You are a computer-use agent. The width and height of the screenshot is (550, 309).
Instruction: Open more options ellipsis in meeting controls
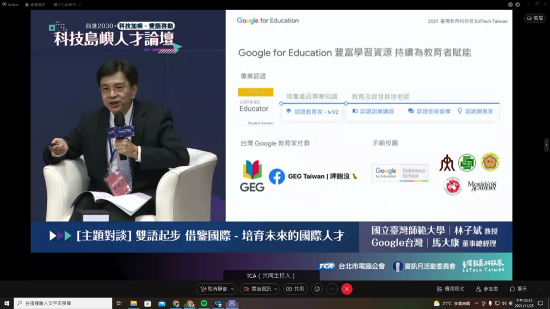(332, 289)
